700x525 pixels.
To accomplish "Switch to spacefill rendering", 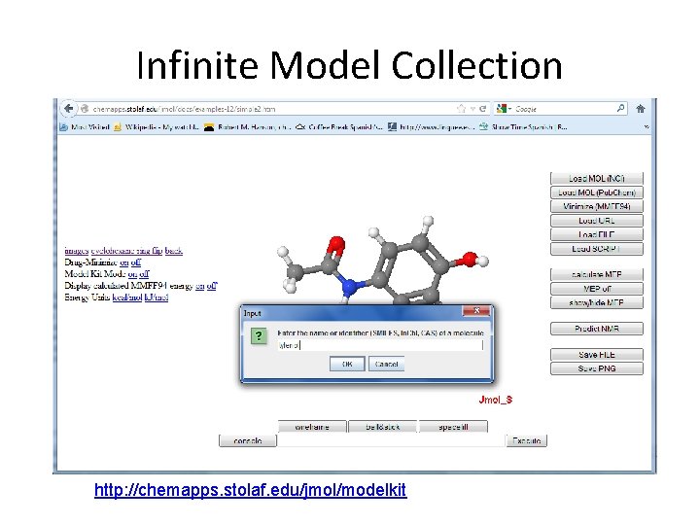I will coord(453,427).
